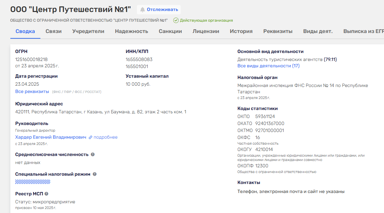384x213 pixels.
Task: Click ОКОГУ code 4210014
Action: [x=264, y=149]
